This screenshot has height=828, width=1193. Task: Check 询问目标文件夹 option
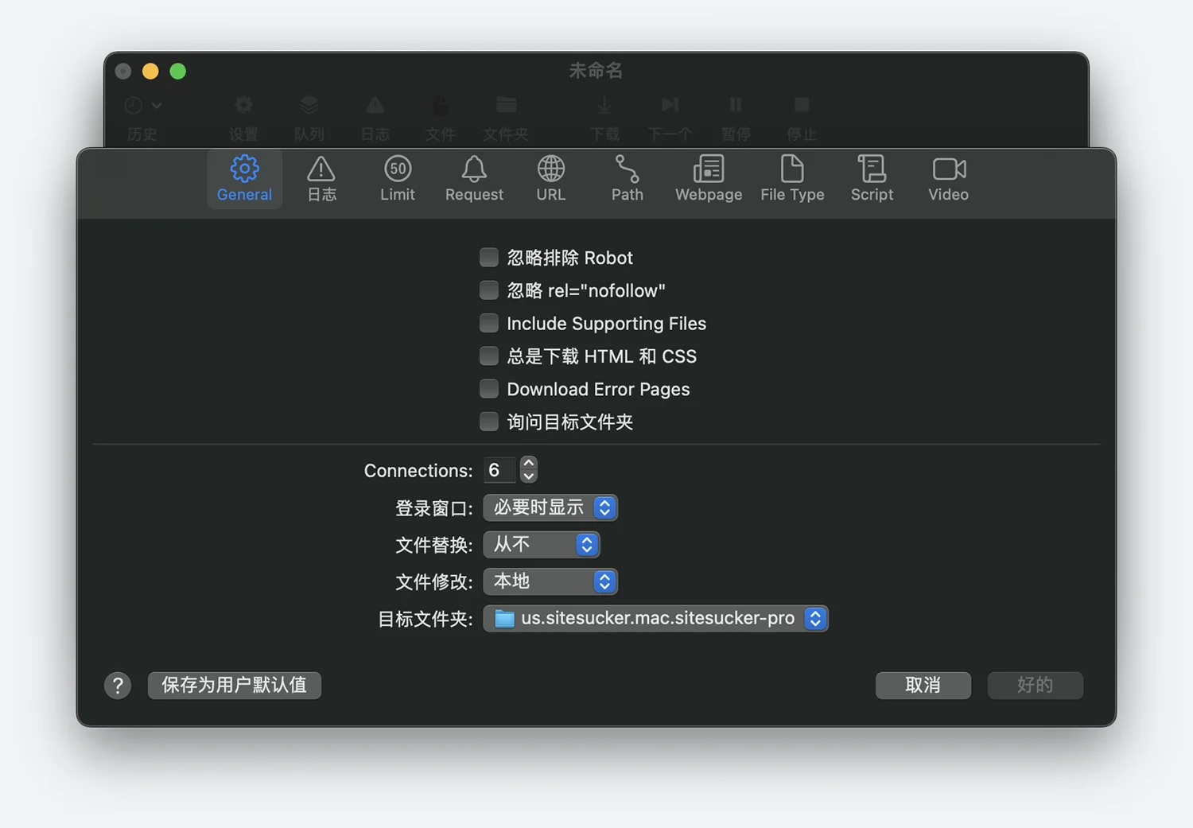489,421
